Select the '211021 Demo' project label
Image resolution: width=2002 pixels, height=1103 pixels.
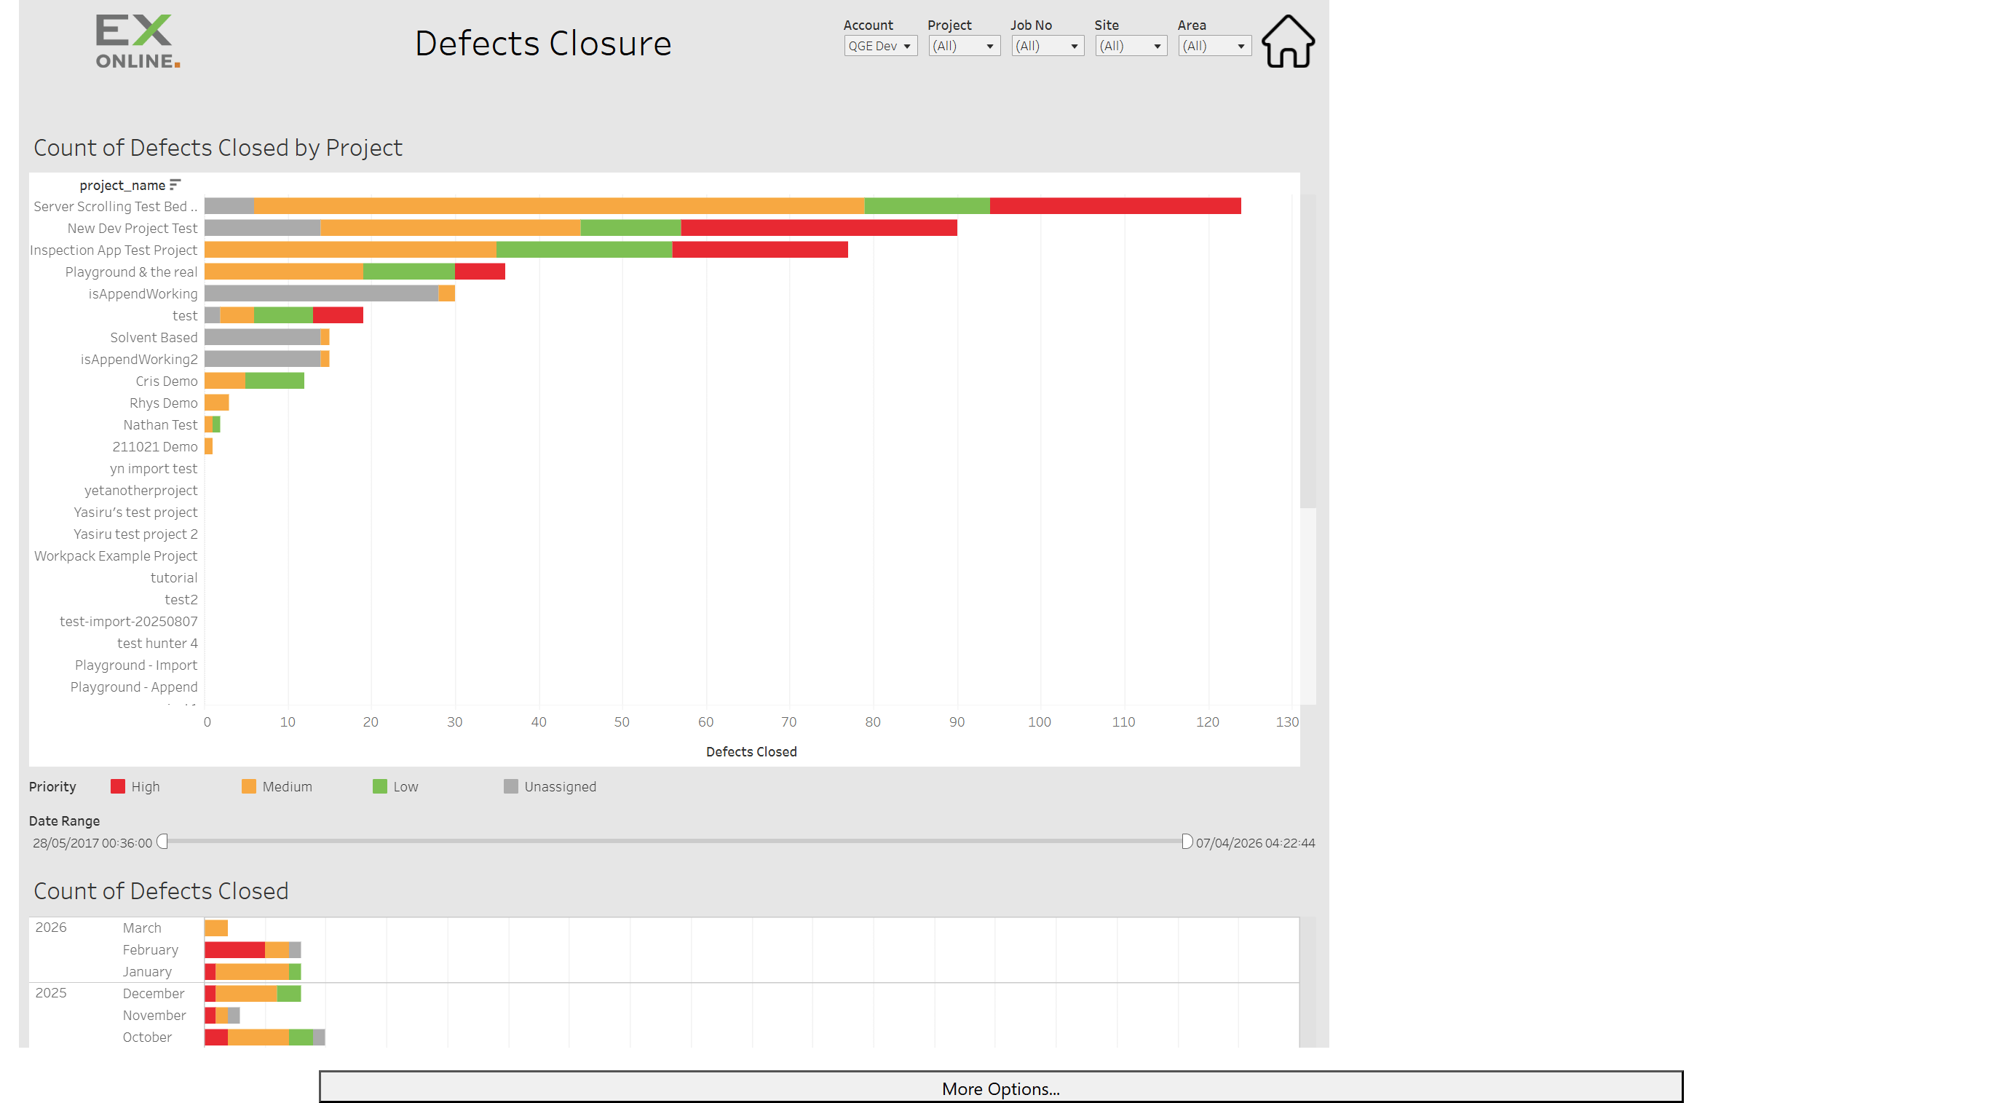(x=154, y=446)
